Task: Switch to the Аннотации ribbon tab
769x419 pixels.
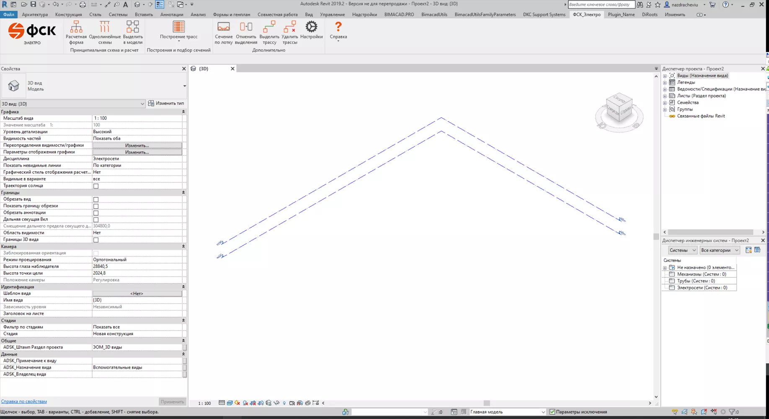Action: 172,14
